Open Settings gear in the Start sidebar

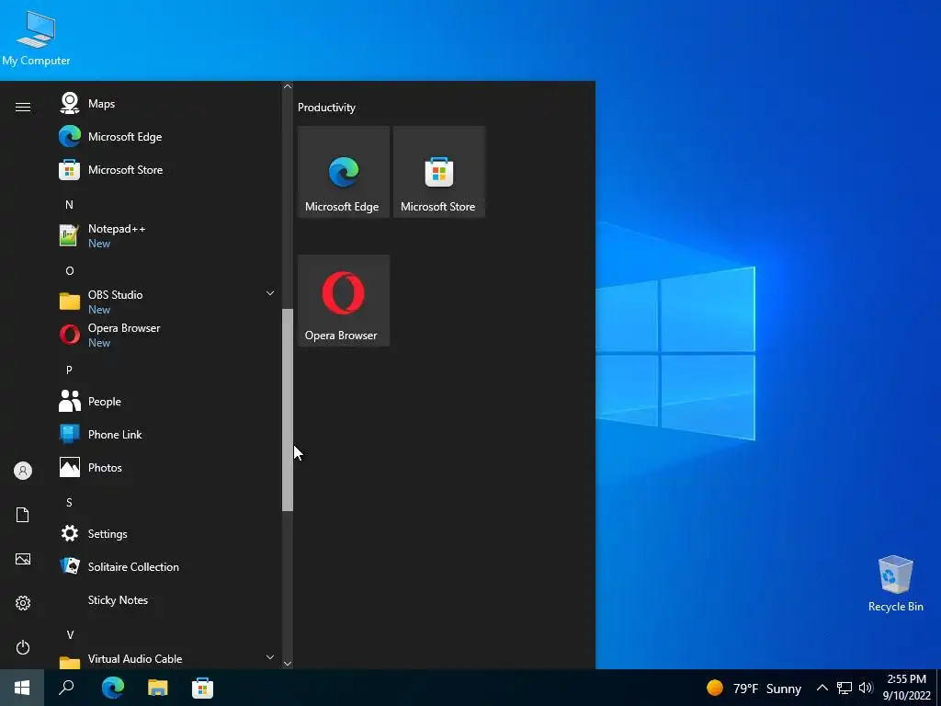[23, 603]
